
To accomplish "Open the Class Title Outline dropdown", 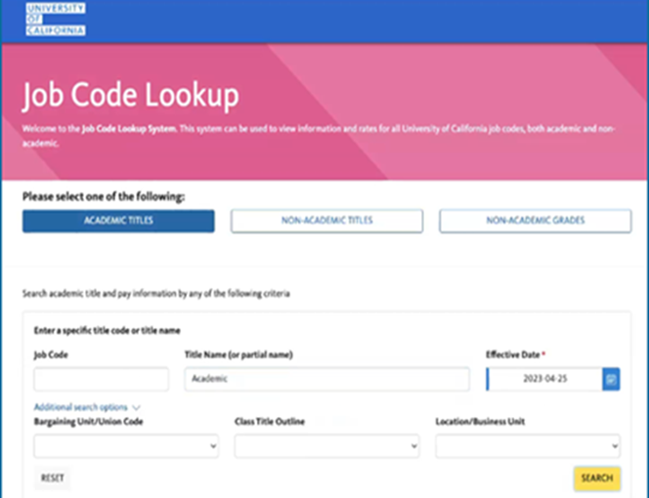I will click(327, 446).
